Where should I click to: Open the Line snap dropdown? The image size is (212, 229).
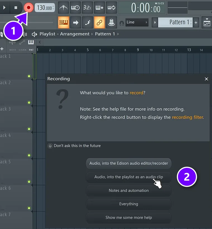point(137,22)
